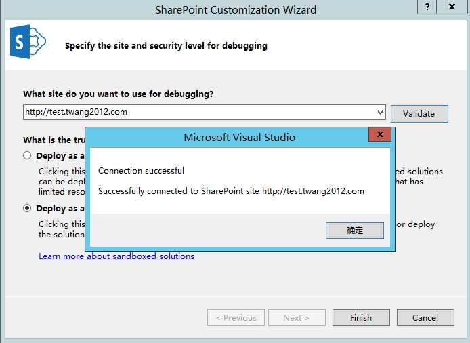Click the What site do you want heading
Image resolution: width=470 pixels, height=343 pixels.
point(119,94)
